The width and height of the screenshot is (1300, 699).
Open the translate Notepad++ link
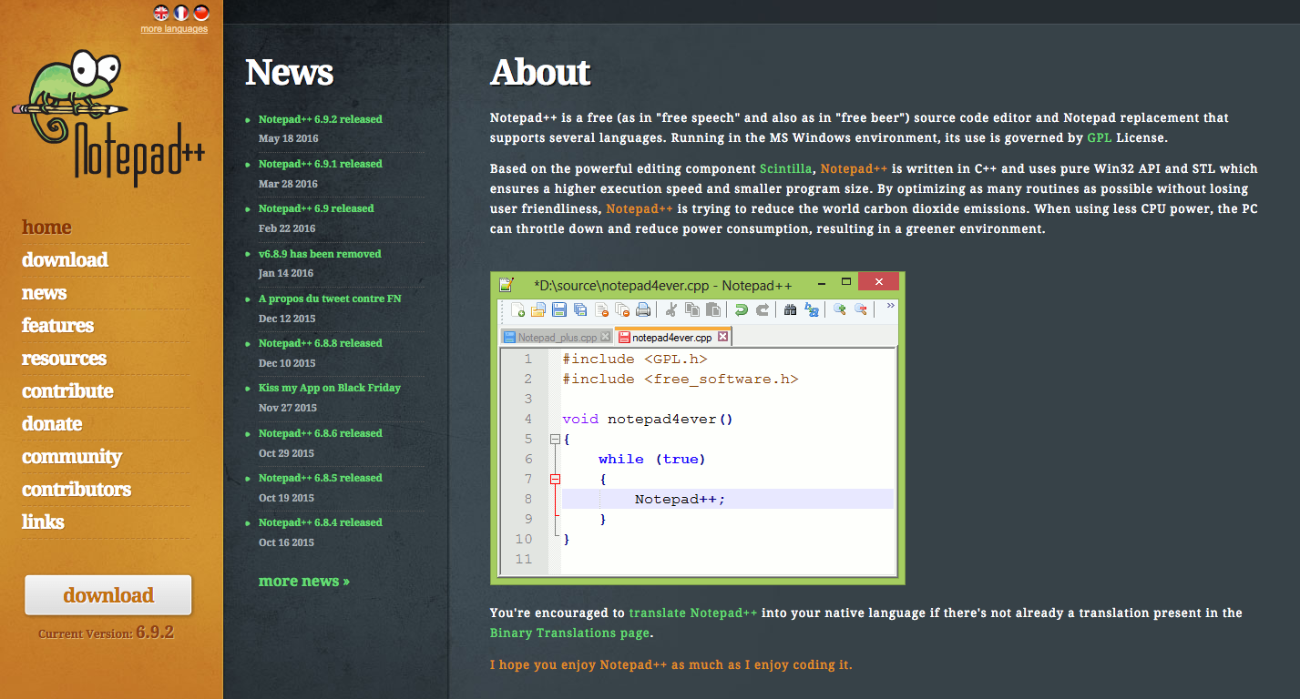click(693, 613)
